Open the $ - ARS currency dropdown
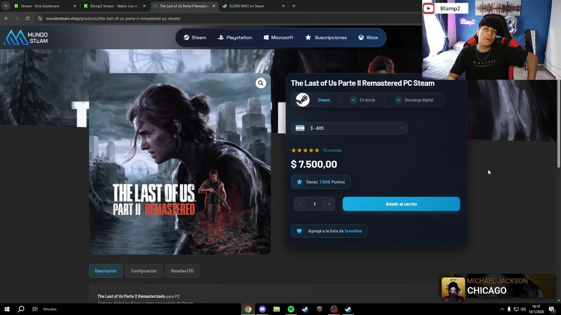 [x=349, y=128]
